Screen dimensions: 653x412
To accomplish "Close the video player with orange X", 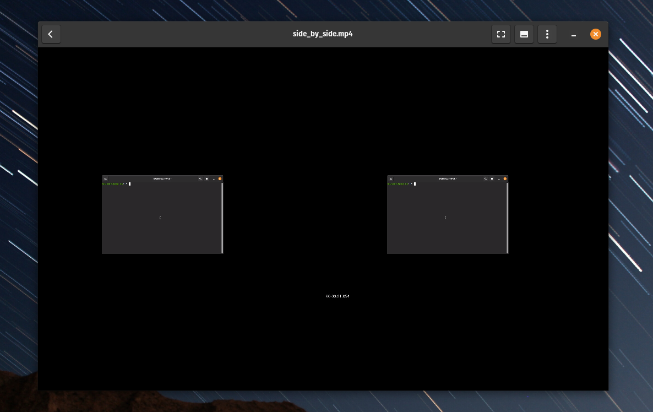I will click(x=595, y=34).
